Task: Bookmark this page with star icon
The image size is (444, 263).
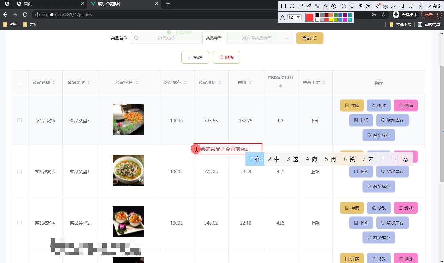Action: [x=384, y=15]
